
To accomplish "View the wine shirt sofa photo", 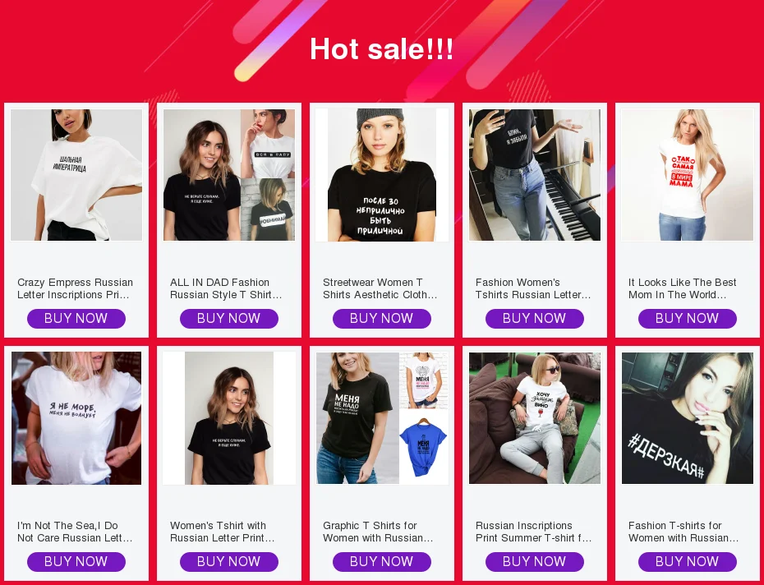I will (535, 417).
